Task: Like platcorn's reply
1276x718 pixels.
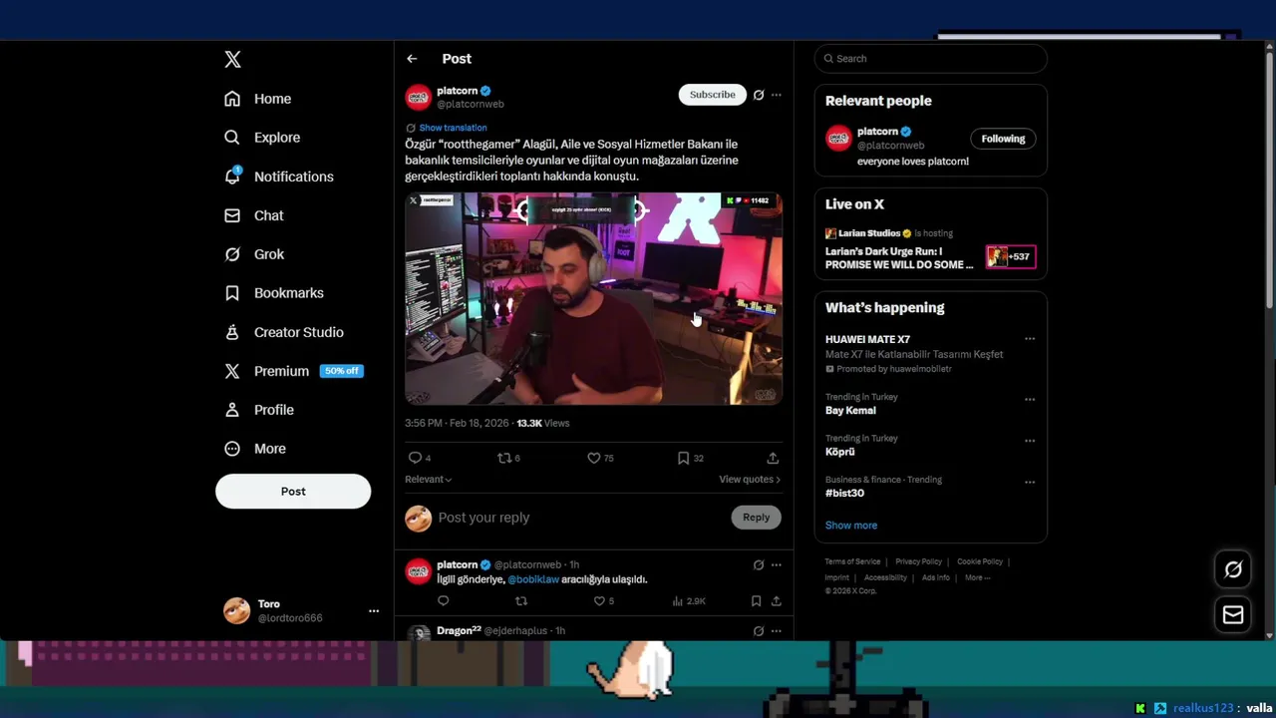Action: point(599,601)
